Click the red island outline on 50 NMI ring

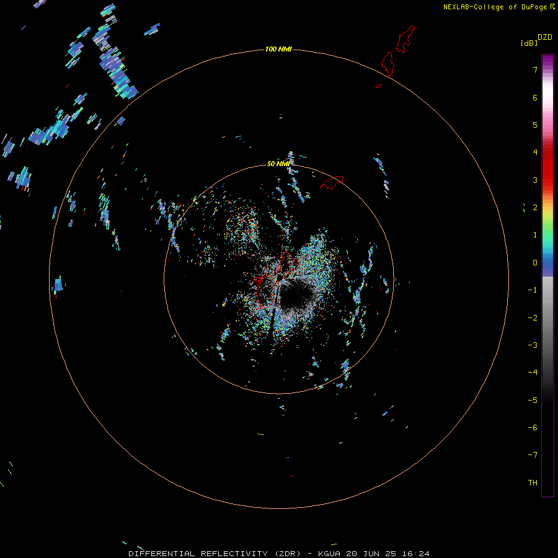(332, 182)
